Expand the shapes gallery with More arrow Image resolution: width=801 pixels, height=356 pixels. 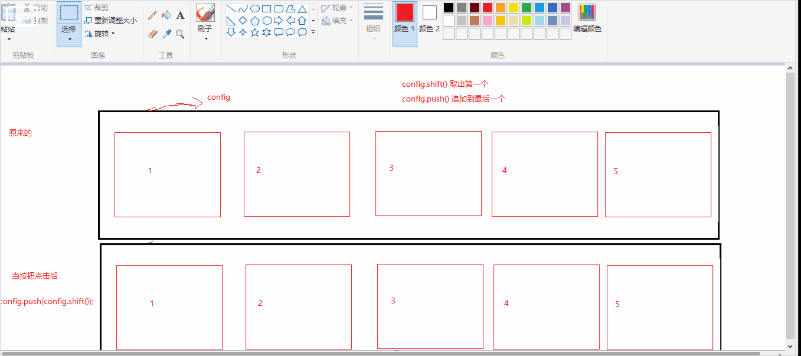313,32
